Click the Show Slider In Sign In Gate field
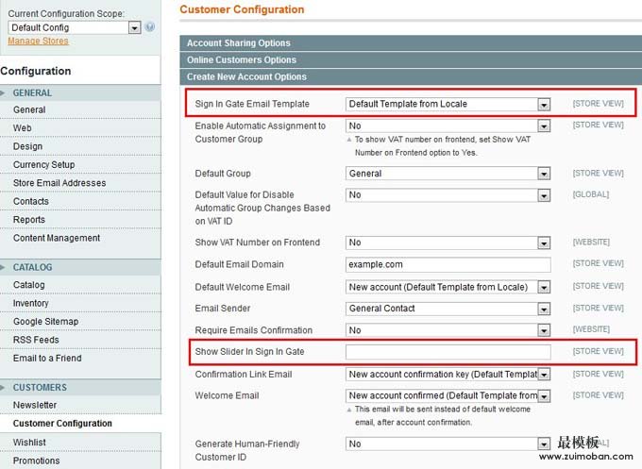 448,352
